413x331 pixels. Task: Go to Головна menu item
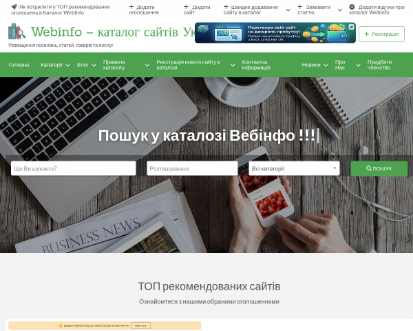tap(19, 65)
